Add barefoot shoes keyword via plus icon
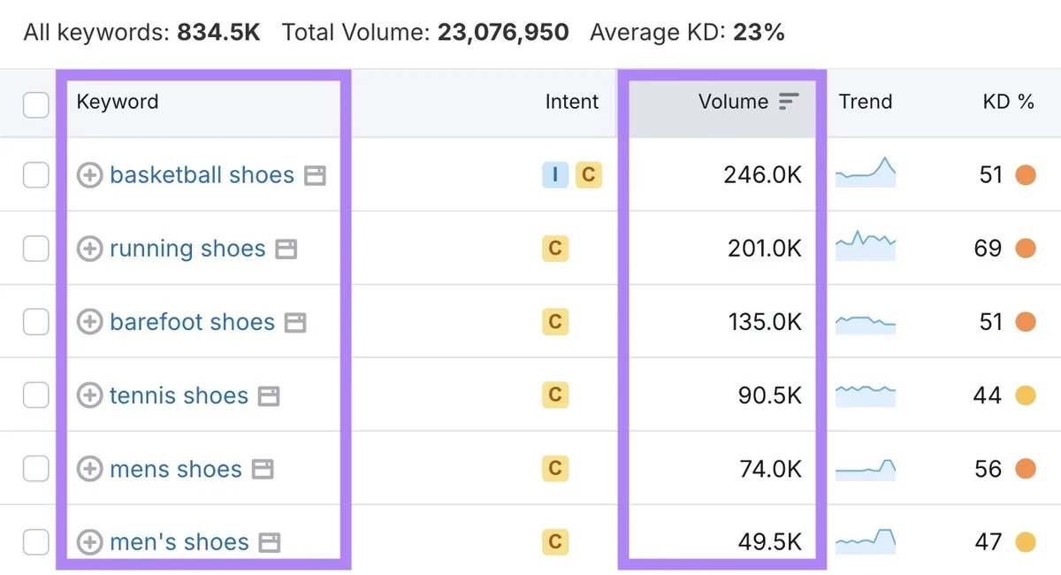Image resolution: width=1061 pixels, height=575 pixels. coord(89,322)
